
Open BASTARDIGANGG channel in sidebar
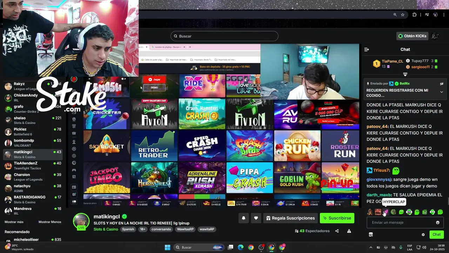(x=33, y=199)
